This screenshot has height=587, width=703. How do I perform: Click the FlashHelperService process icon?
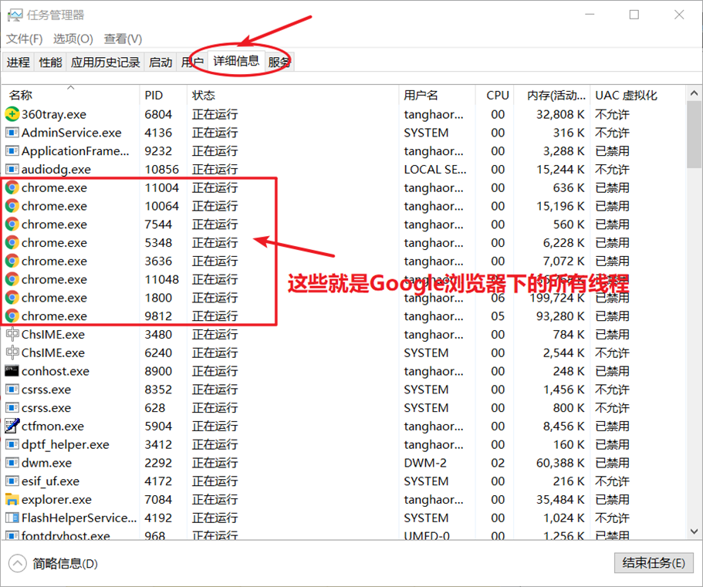point(12,518)
